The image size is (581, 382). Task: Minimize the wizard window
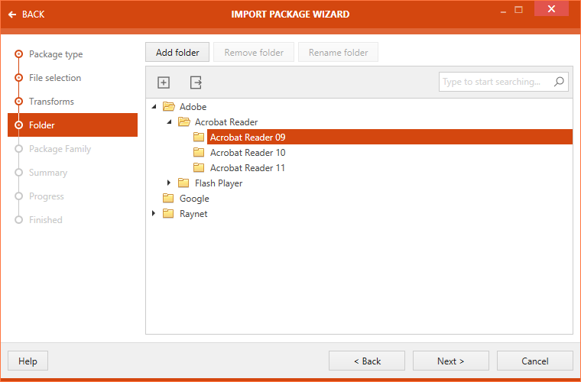(503, 11)
